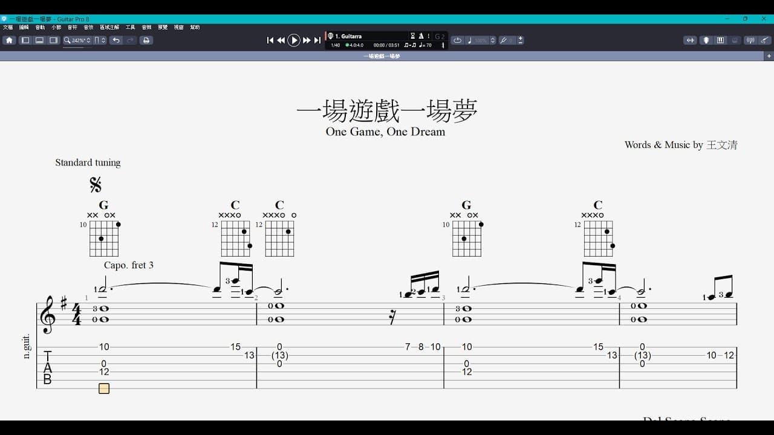Go to the home screen via house icon

[x=9, y=40]
